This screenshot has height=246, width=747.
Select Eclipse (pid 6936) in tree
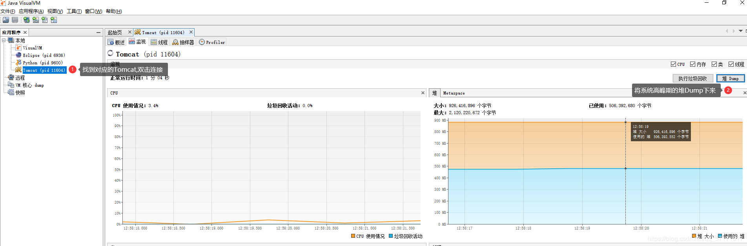44,55
